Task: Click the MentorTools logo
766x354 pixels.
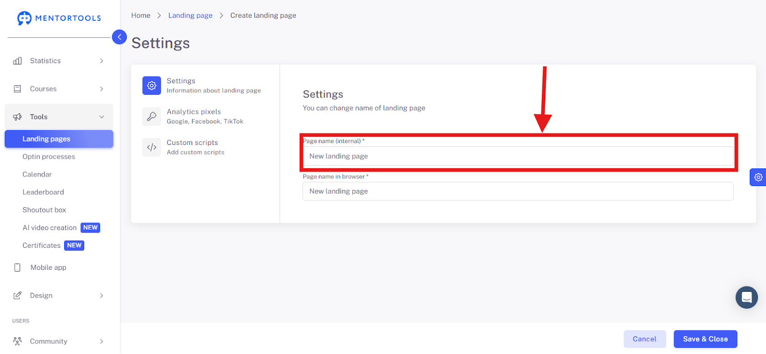Action: 59,18
